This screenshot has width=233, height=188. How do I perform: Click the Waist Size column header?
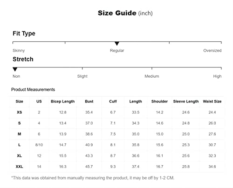(212, 101)
